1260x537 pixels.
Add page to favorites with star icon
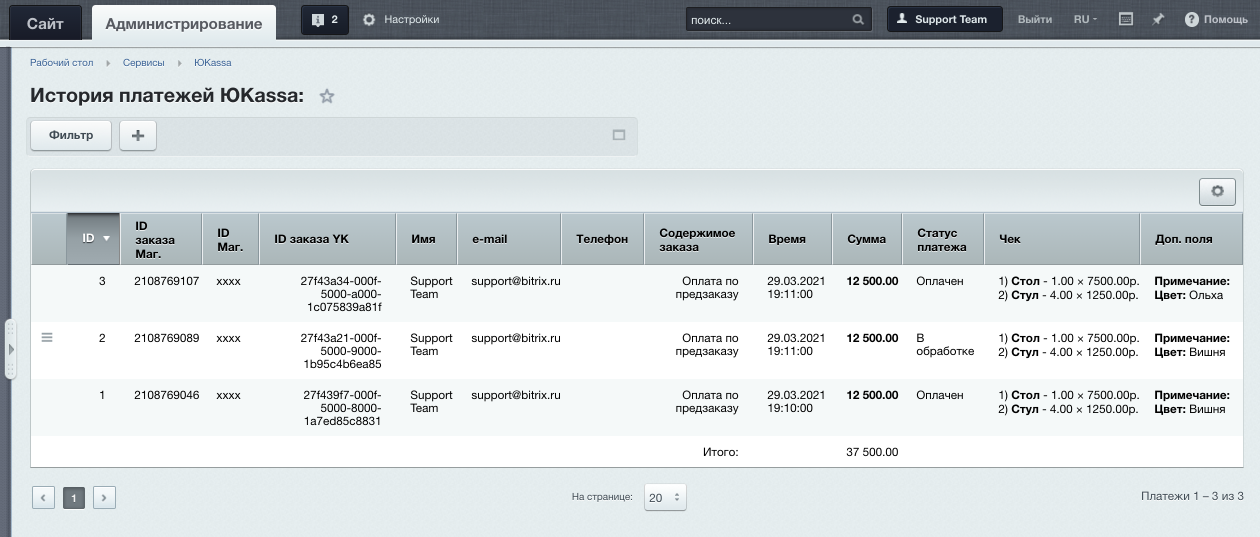click(x=326, y=96)
